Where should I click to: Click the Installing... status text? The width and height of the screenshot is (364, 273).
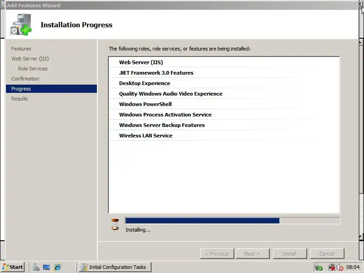[138, 230]
